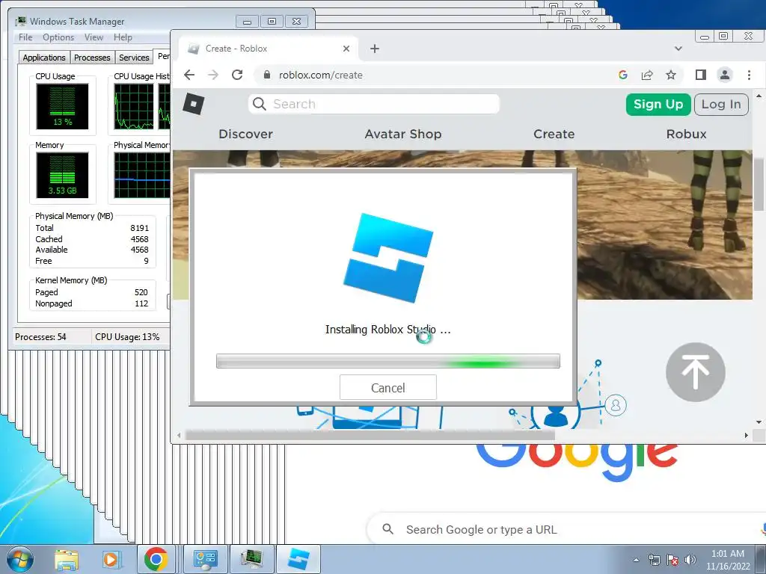Click the Log In button

point(721,105)
